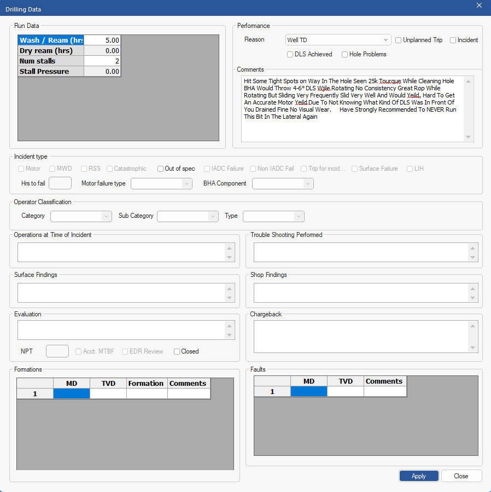Expand the Category dropdown
Viewport: 491px width, 492px height.
(81, 216)
